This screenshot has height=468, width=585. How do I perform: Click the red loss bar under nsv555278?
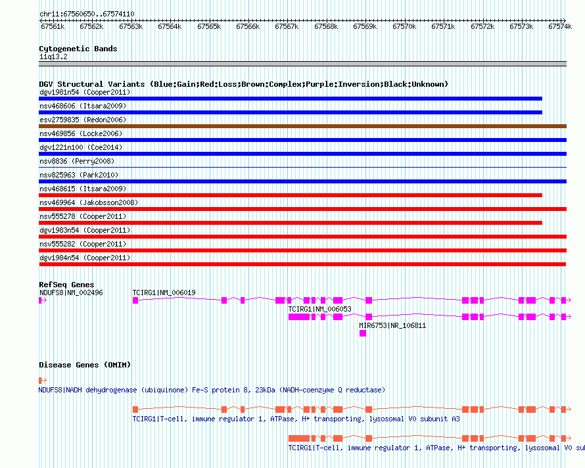point(291,223)
